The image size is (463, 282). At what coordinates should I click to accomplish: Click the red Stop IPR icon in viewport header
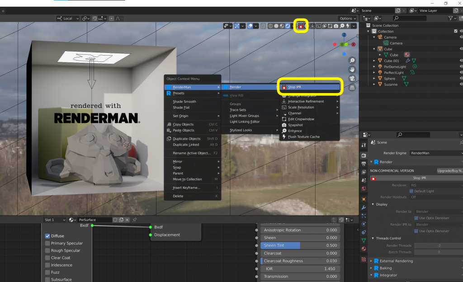301,26
